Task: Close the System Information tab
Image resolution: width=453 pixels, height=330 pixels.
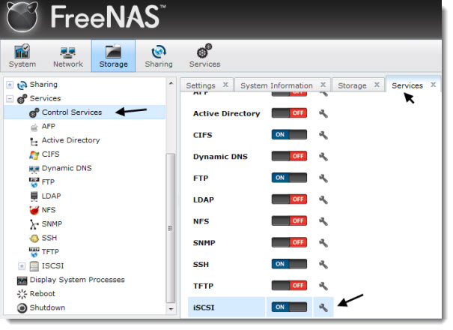Action: pos(323,85)
